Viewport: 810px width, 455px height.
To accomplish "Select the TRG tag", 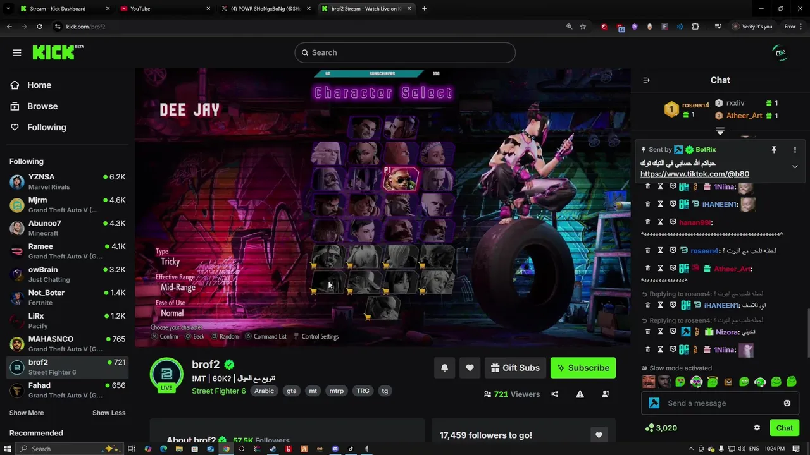I will (x=363, y=391).
